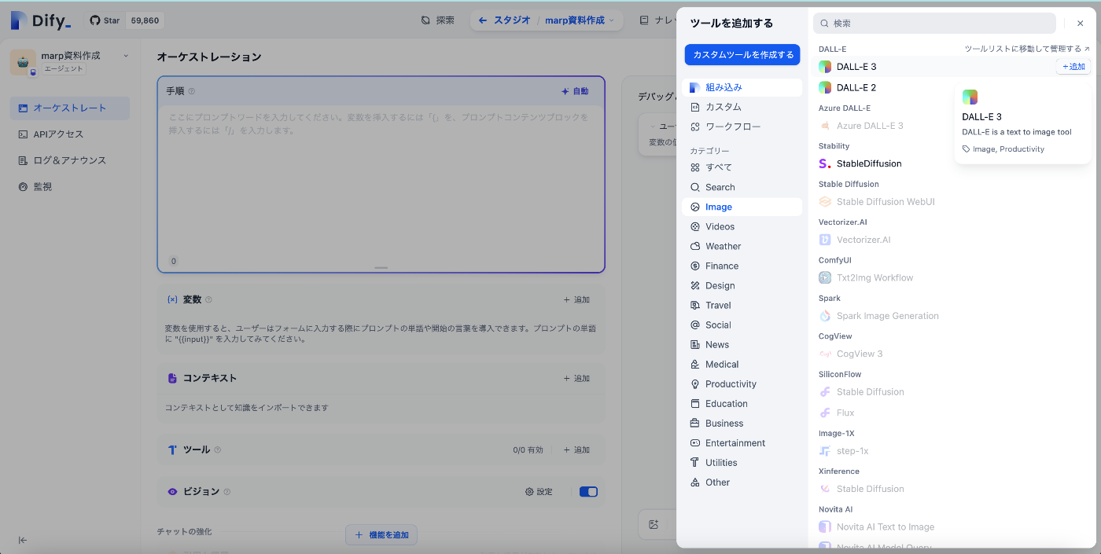Viewport: 1101px width, 554px height.
Task: Select the Travel category
Action: point(742,305)
